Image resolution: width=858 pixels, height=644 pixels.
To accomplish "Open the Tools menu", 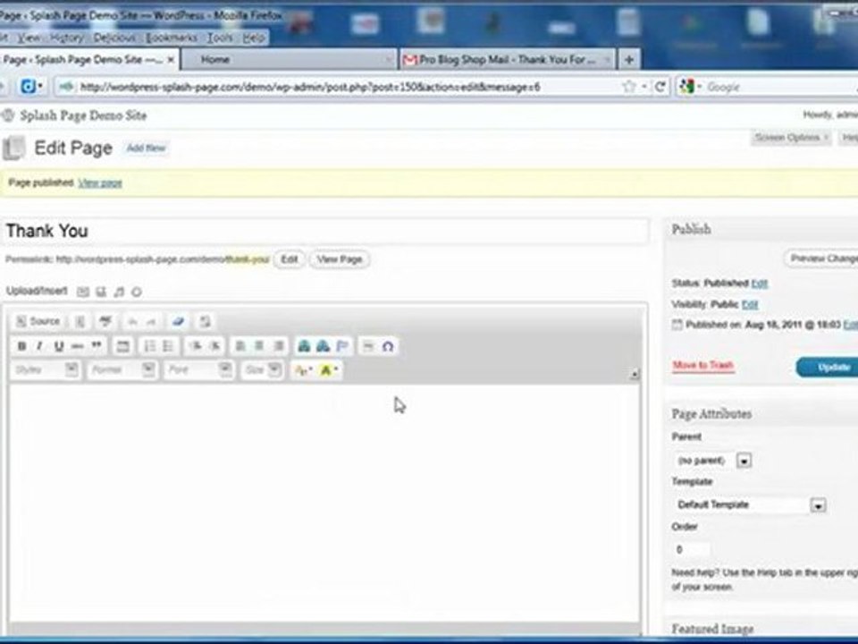I will (220, 38).
